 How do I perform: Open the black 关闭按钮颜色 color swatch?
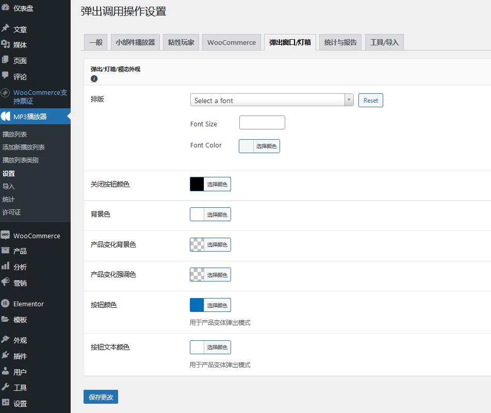pos(197,184)
